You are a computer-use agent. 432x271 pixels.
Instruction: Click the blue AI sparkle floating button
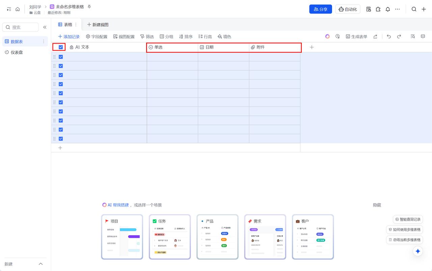[418, 251]
